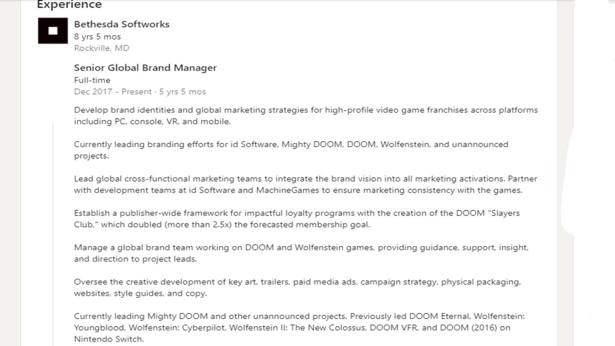The width and height of the screenshot is (615, 346).
Task: Click the Dec 2017 - Present date range
Action: 140,92
